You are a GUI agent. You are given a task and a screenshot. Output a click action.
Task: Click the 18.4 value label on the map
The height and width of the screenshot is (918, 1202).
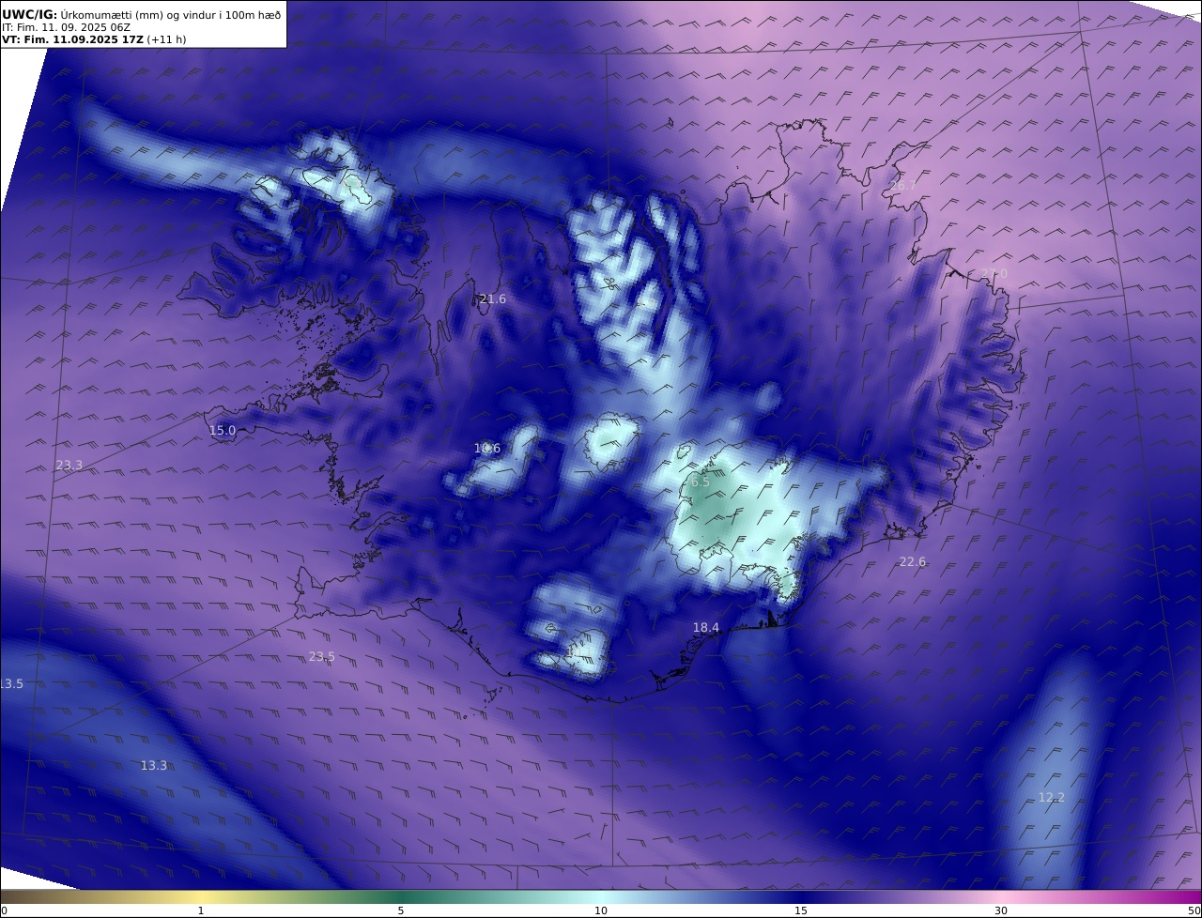click(x=706, y=628)
